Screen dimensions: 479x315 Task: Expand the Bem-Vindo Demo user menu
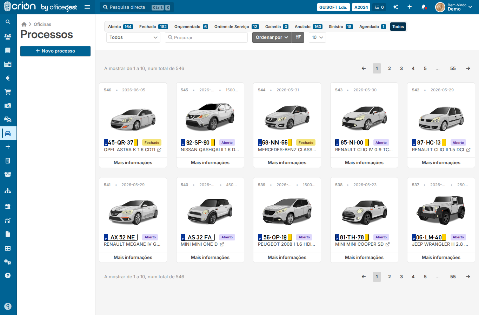pos(454,7)
